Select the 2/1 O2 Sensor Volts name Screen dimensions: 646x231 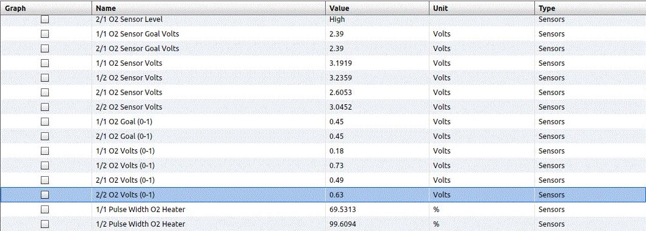129,92
